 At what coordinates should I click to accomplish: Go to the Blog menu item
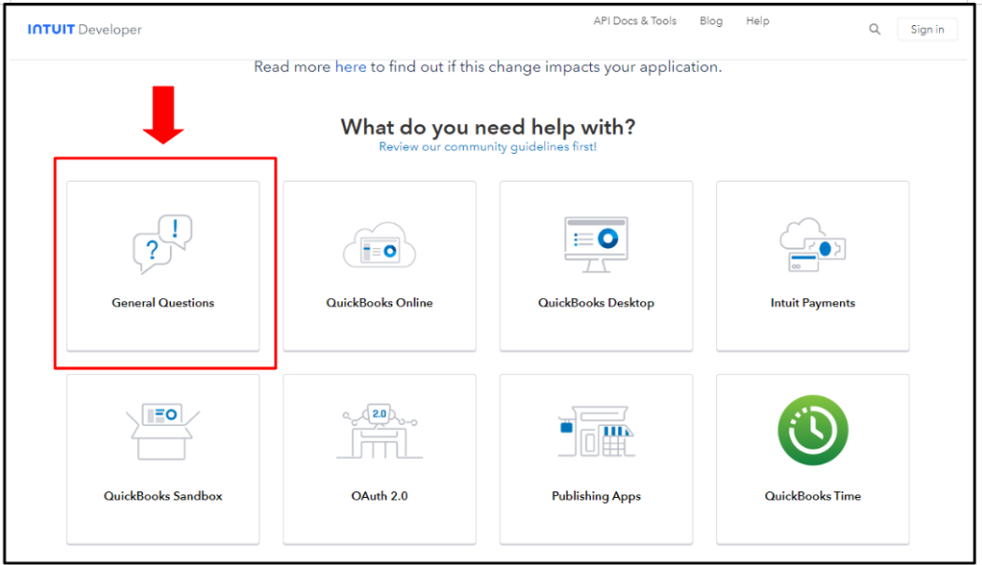(710, 21)
